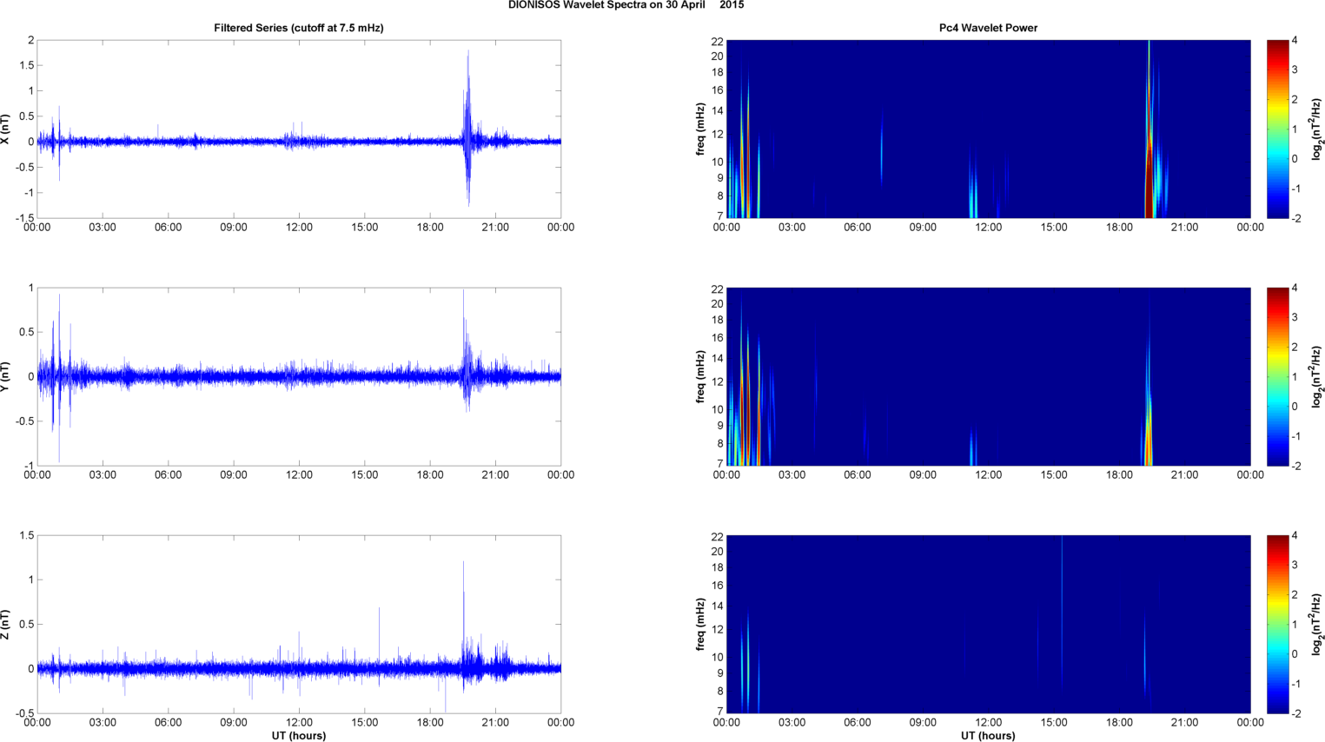Click the 1.5 tick on Z (nT) axis
The width and height of the screenshot is (1325, 742).
pyautogui.click(x=26, y=535)
